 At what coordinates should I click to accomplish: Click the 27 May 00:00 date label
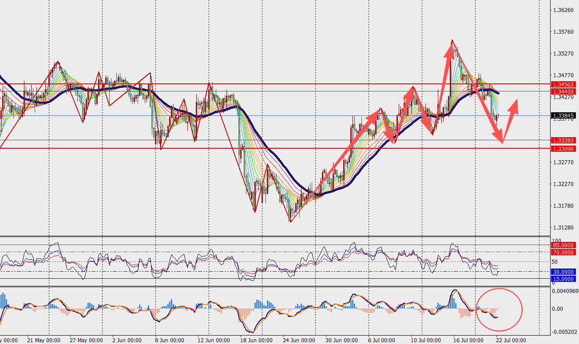click(86, 340)
